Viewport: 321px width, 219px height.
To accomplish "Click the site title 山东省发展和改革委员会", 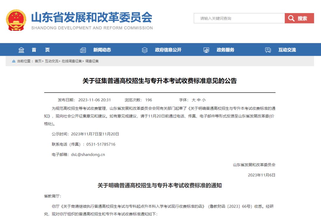I will coord(92,18).
